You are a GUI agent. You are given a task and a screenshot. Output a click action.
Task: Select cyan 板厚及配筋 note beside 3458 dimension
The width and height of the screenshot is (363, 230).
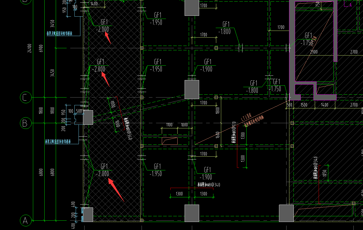[59, 34]
